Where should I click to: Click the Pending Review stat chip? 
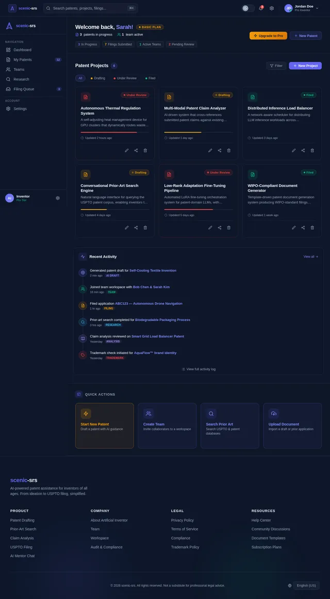point(181,44)
